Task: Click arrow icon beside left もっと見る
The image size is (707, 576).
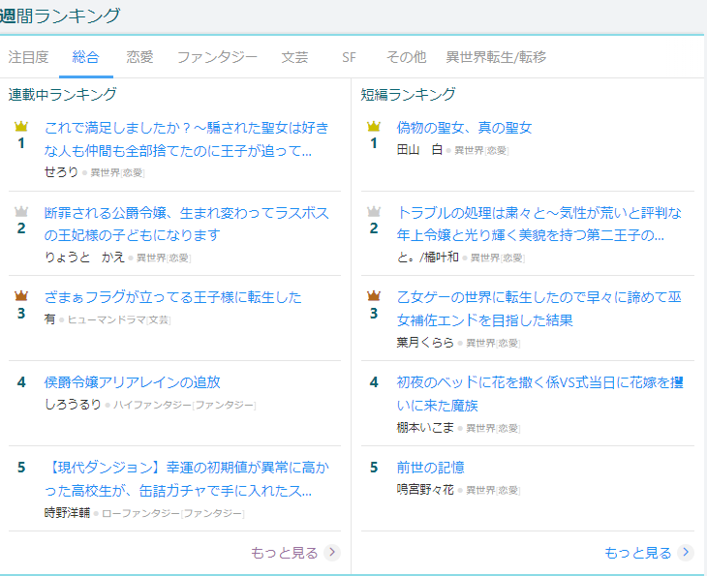Action: (x=332, y=553)
